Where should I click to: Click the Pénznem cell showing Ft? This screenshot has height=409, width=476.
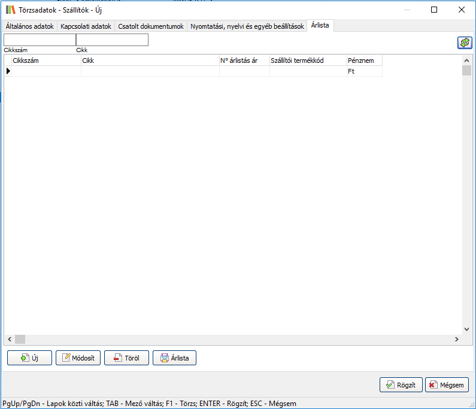(363, 71)
